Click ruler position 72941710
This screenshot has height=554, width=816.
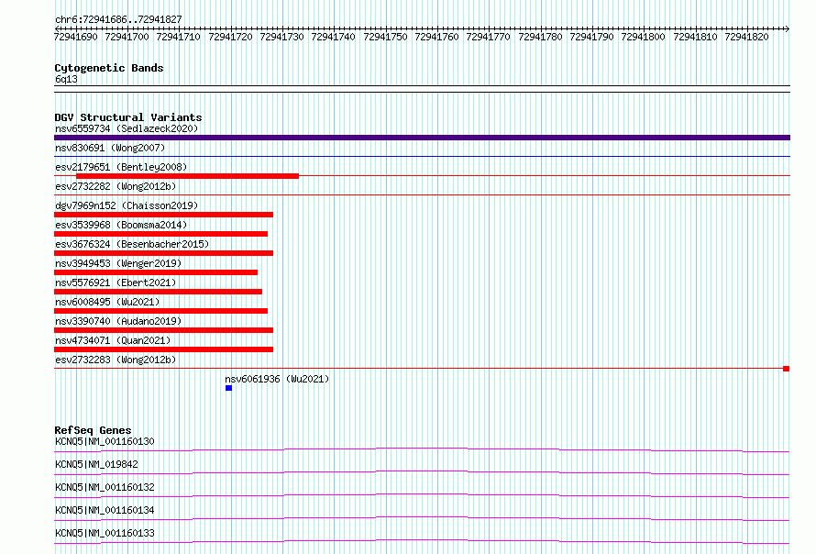click(x=179, y=37)
